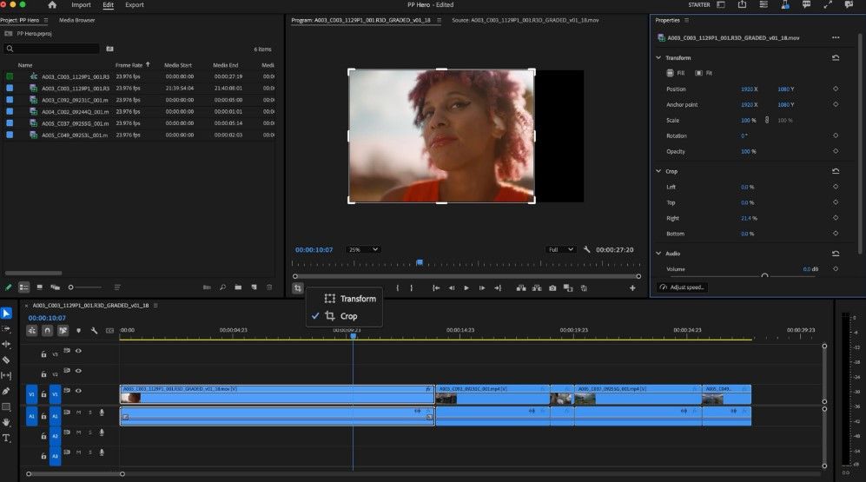Viewport: 866px width, 482px height.
Task: Select the Hand tool
Action: click(6, 422)
